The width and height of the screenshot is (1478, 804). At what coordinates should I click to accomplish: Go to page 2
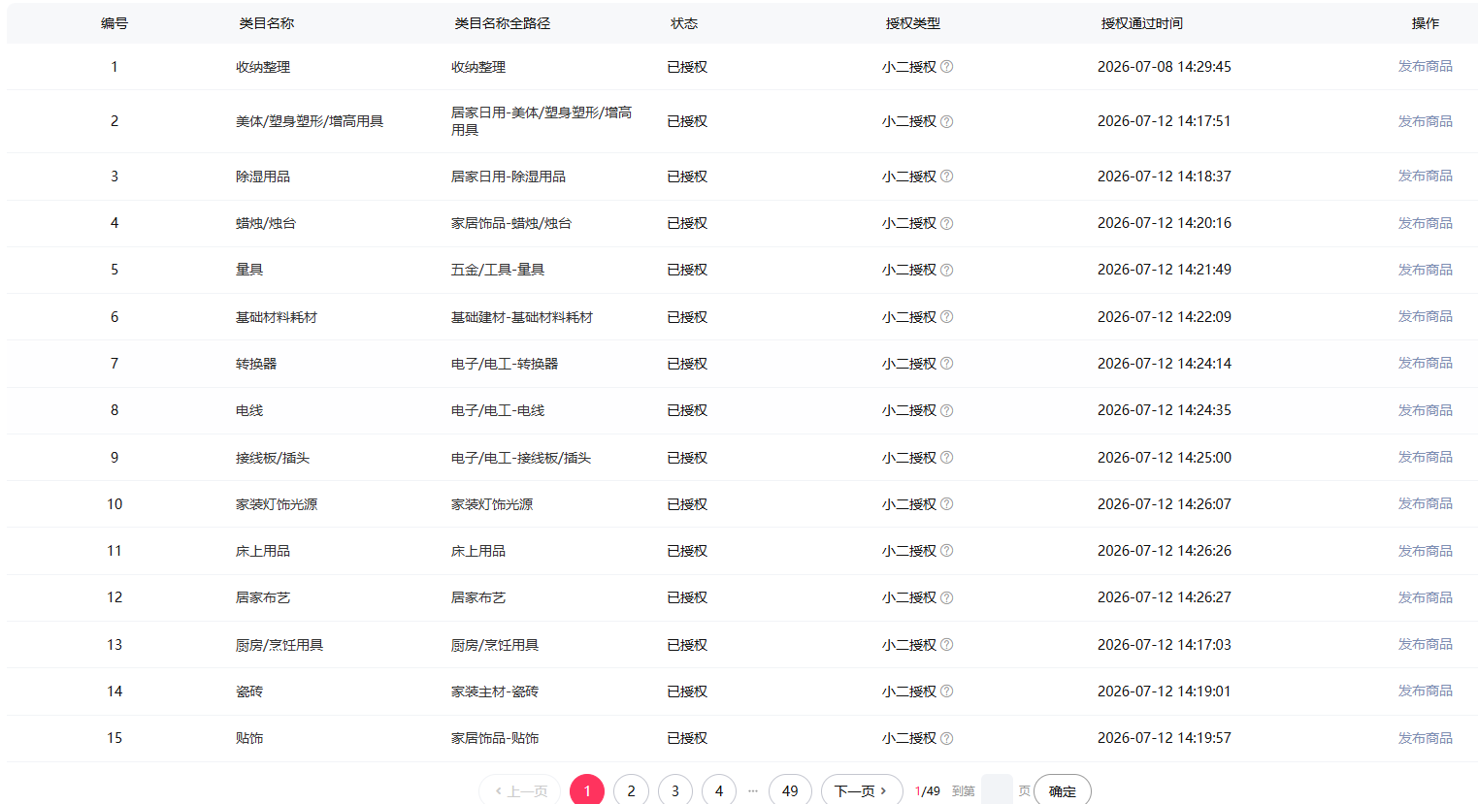(631, 790)
